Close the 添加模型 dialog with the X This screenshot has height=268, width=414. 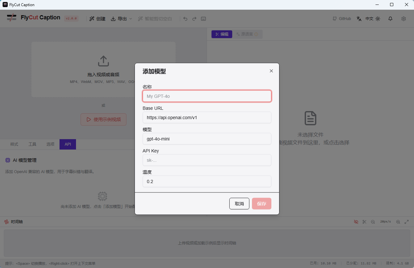tap(271, 71)
